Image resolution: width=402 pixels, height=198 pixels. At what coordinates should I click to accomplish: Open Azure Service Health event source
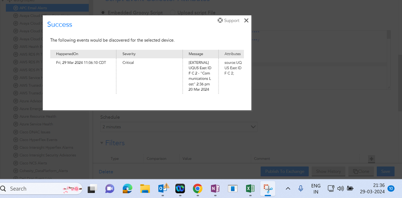36,124
